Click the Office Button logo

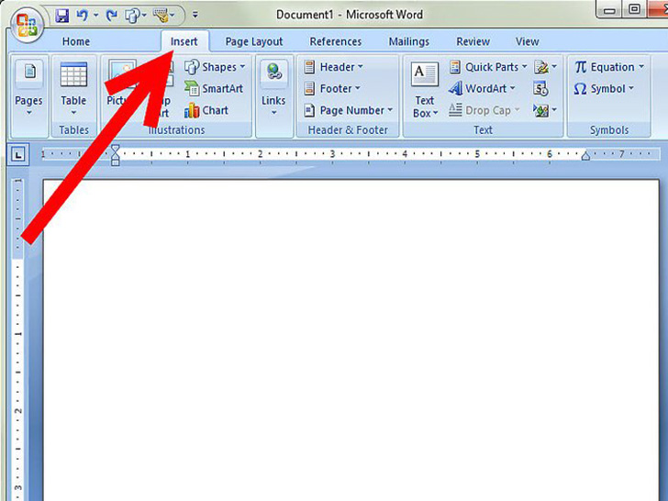[27, 25]
